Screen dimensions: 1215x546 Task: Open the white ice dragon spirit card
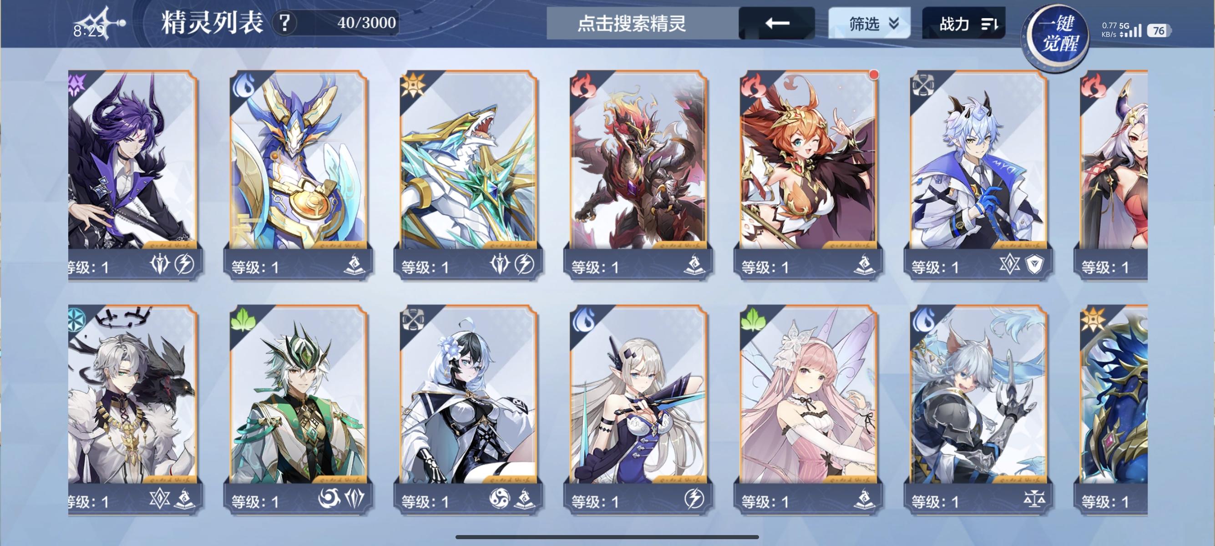pos(468,175)
